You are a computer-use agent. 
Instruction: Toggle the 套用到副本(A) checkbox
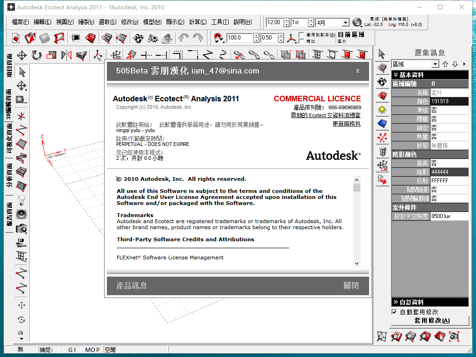click(301, 35)
